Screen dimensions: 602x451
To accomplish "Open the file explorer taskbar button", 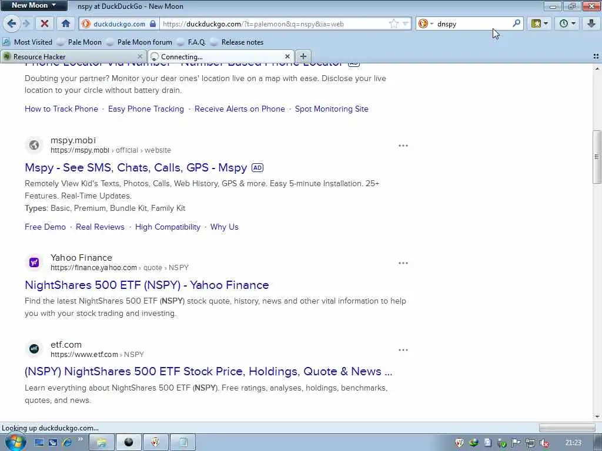I will (101, 443).
